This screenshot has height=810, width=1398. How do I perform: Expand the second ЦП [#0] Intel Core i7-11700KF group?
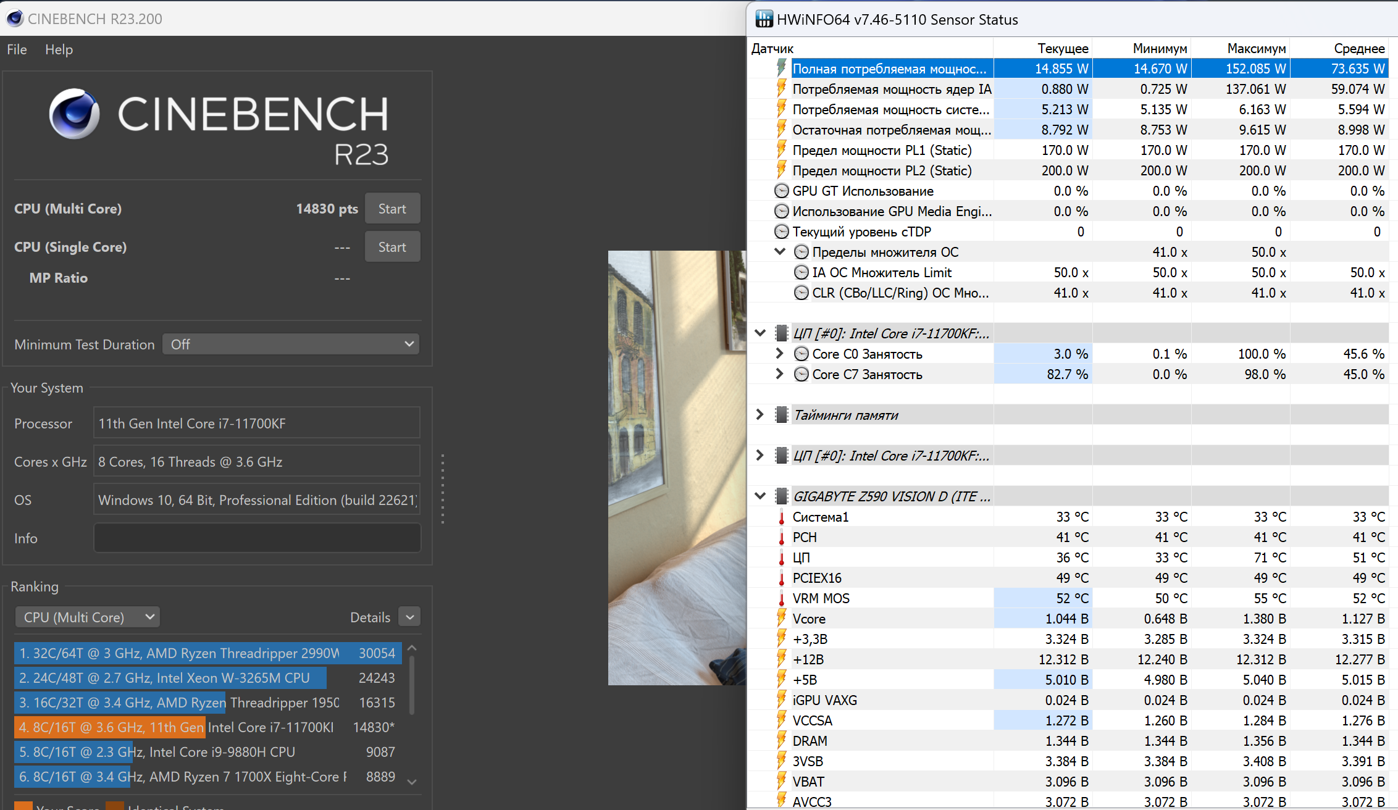click(x=760, y=455)
